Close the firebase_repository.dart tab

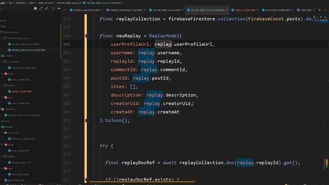tap(102, 10)
